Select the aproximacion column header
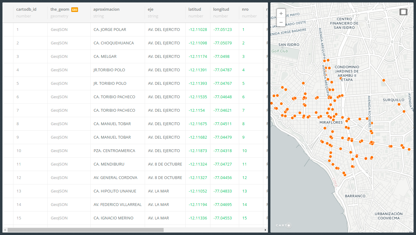 (x=106, y=9)
